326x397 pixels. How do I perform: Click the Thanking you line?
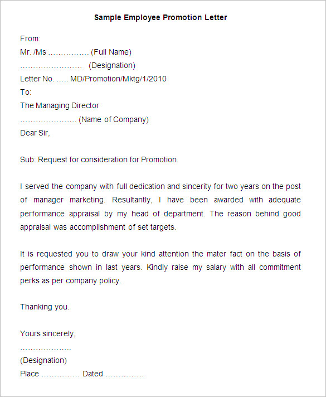pyautogui.click(x=45, y=307)
